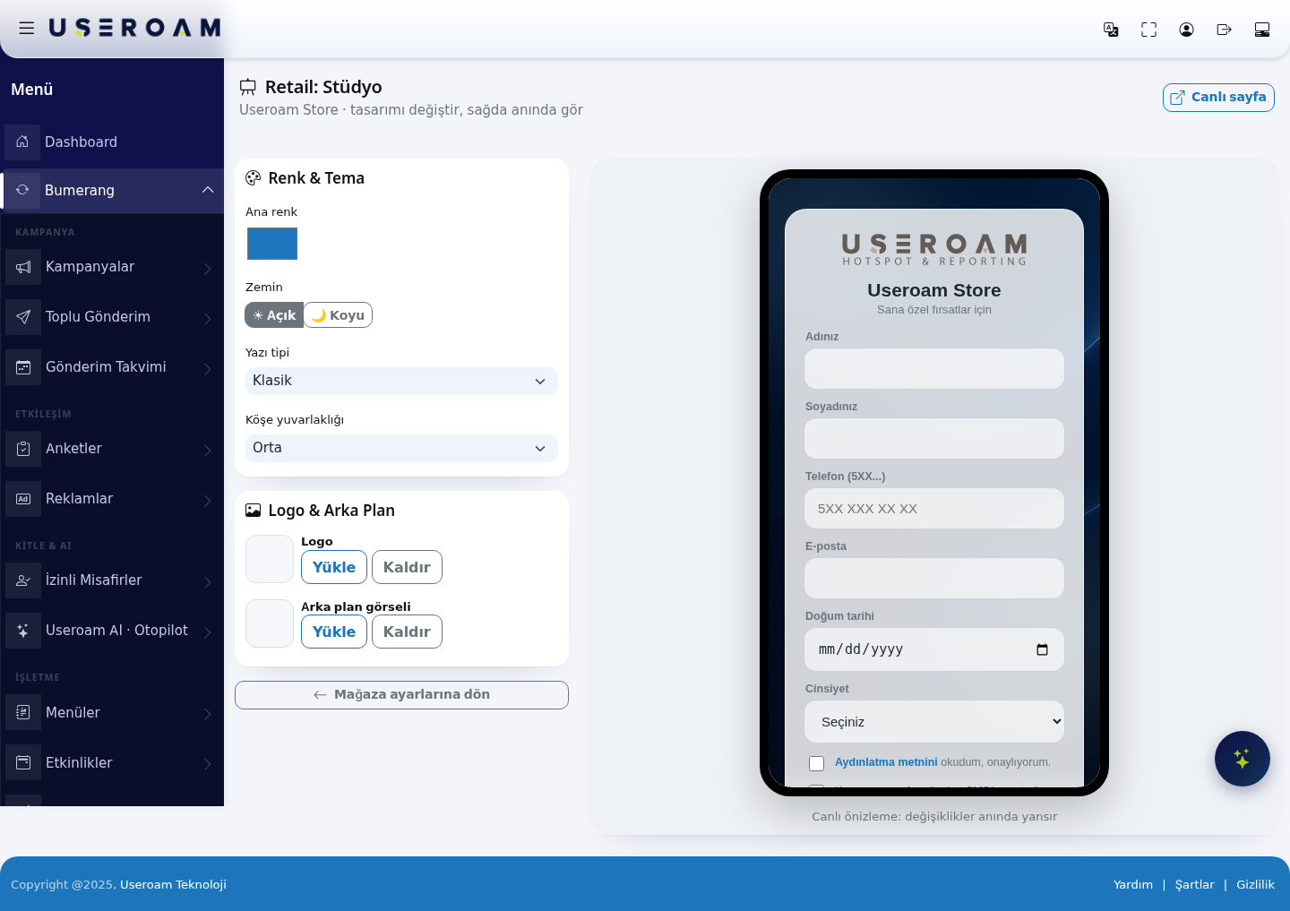Open the Canlı sayfa live page
Viewport: 1290px width, 911px height.
click(x=1218, y=98)
